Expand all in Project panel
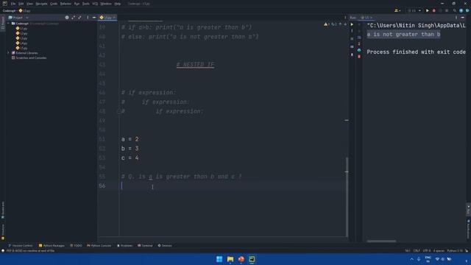 (74, 18)
